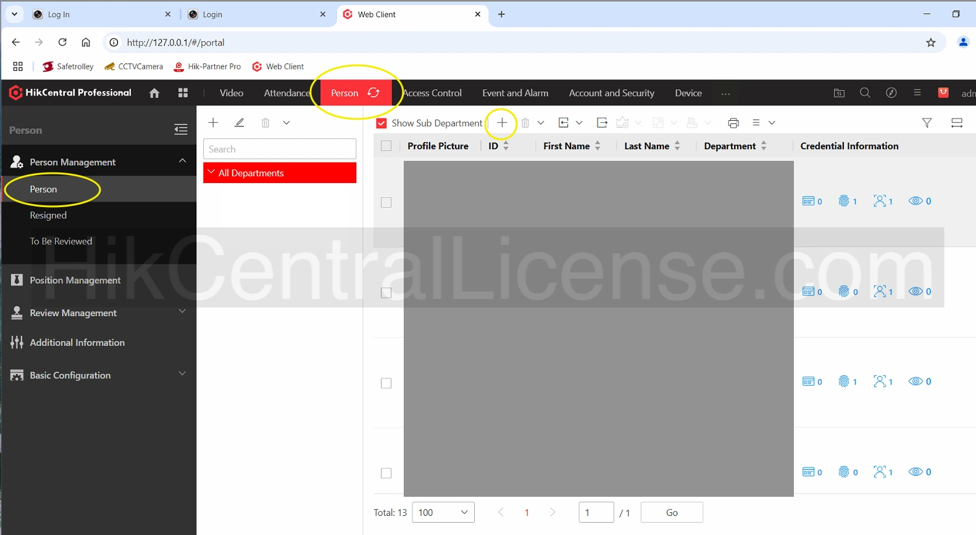
Task: Uncheck Show Sub Department checkbox
Action: (x=382, y=123)
